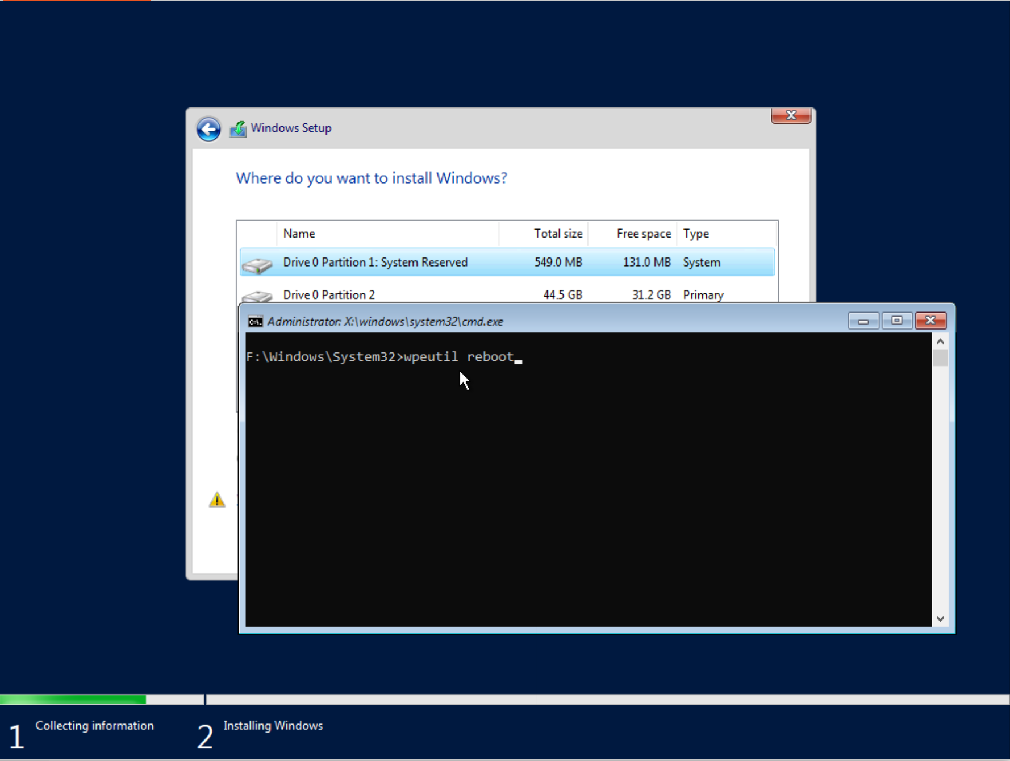
Task: Click the 31.2 GB free space cell
Action: (x=652, y=294)
